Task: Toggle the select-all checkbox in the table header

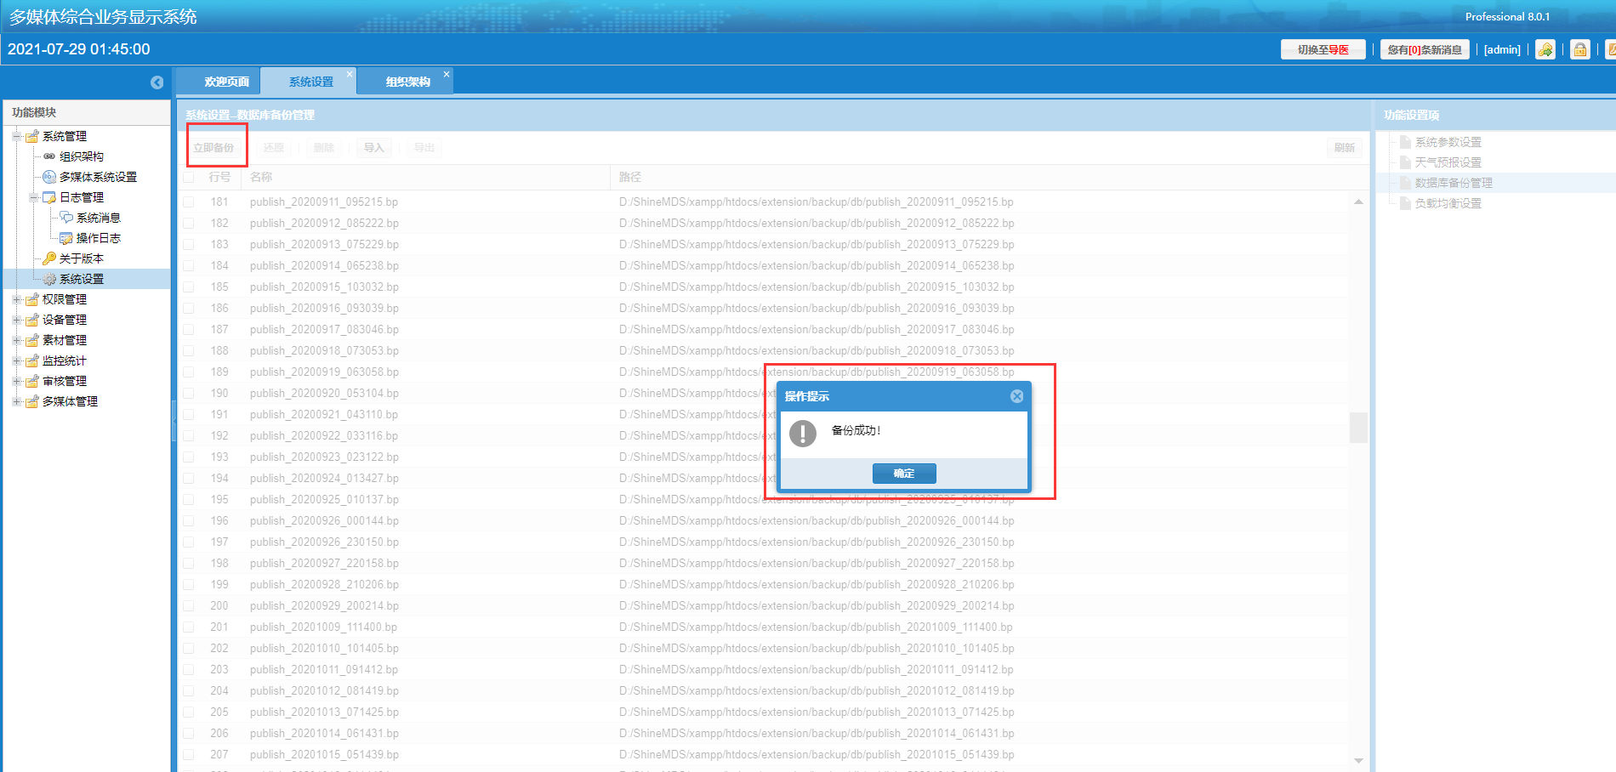Action: coord(189,177)
